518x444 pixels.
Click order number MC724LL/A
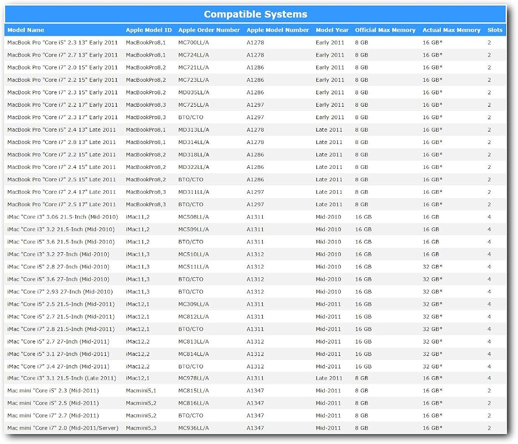(x=194, y=55)
